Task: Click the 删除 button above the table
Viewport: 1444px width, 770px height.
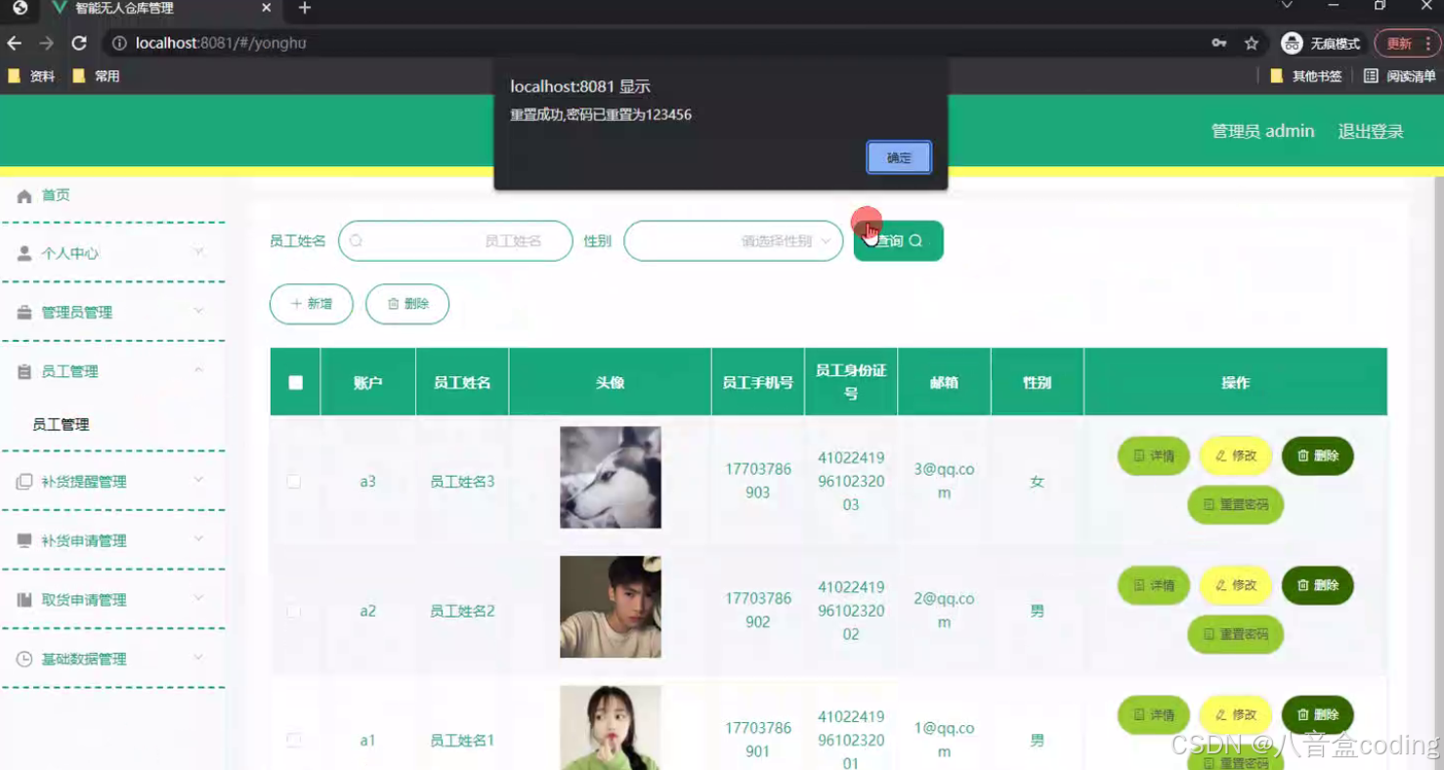Action: tap(407, 304)
